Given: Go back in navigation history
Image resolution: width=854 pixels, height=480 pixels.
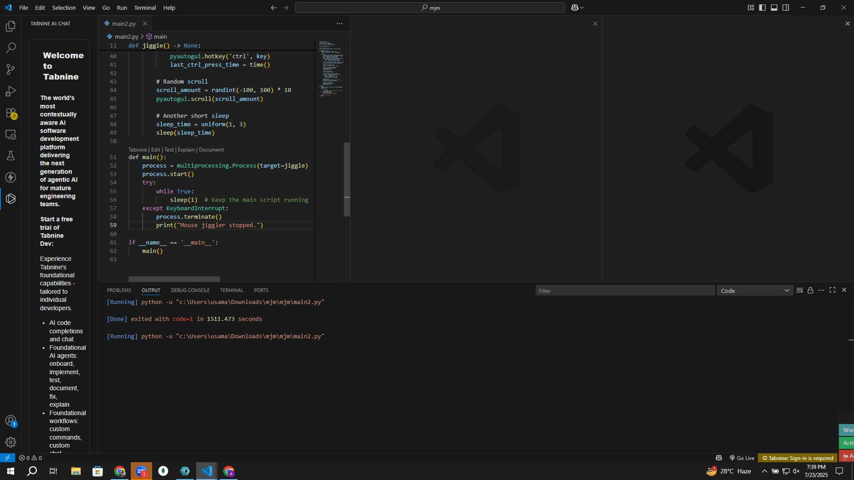Looking at the screenshot, I should point(274,8).
